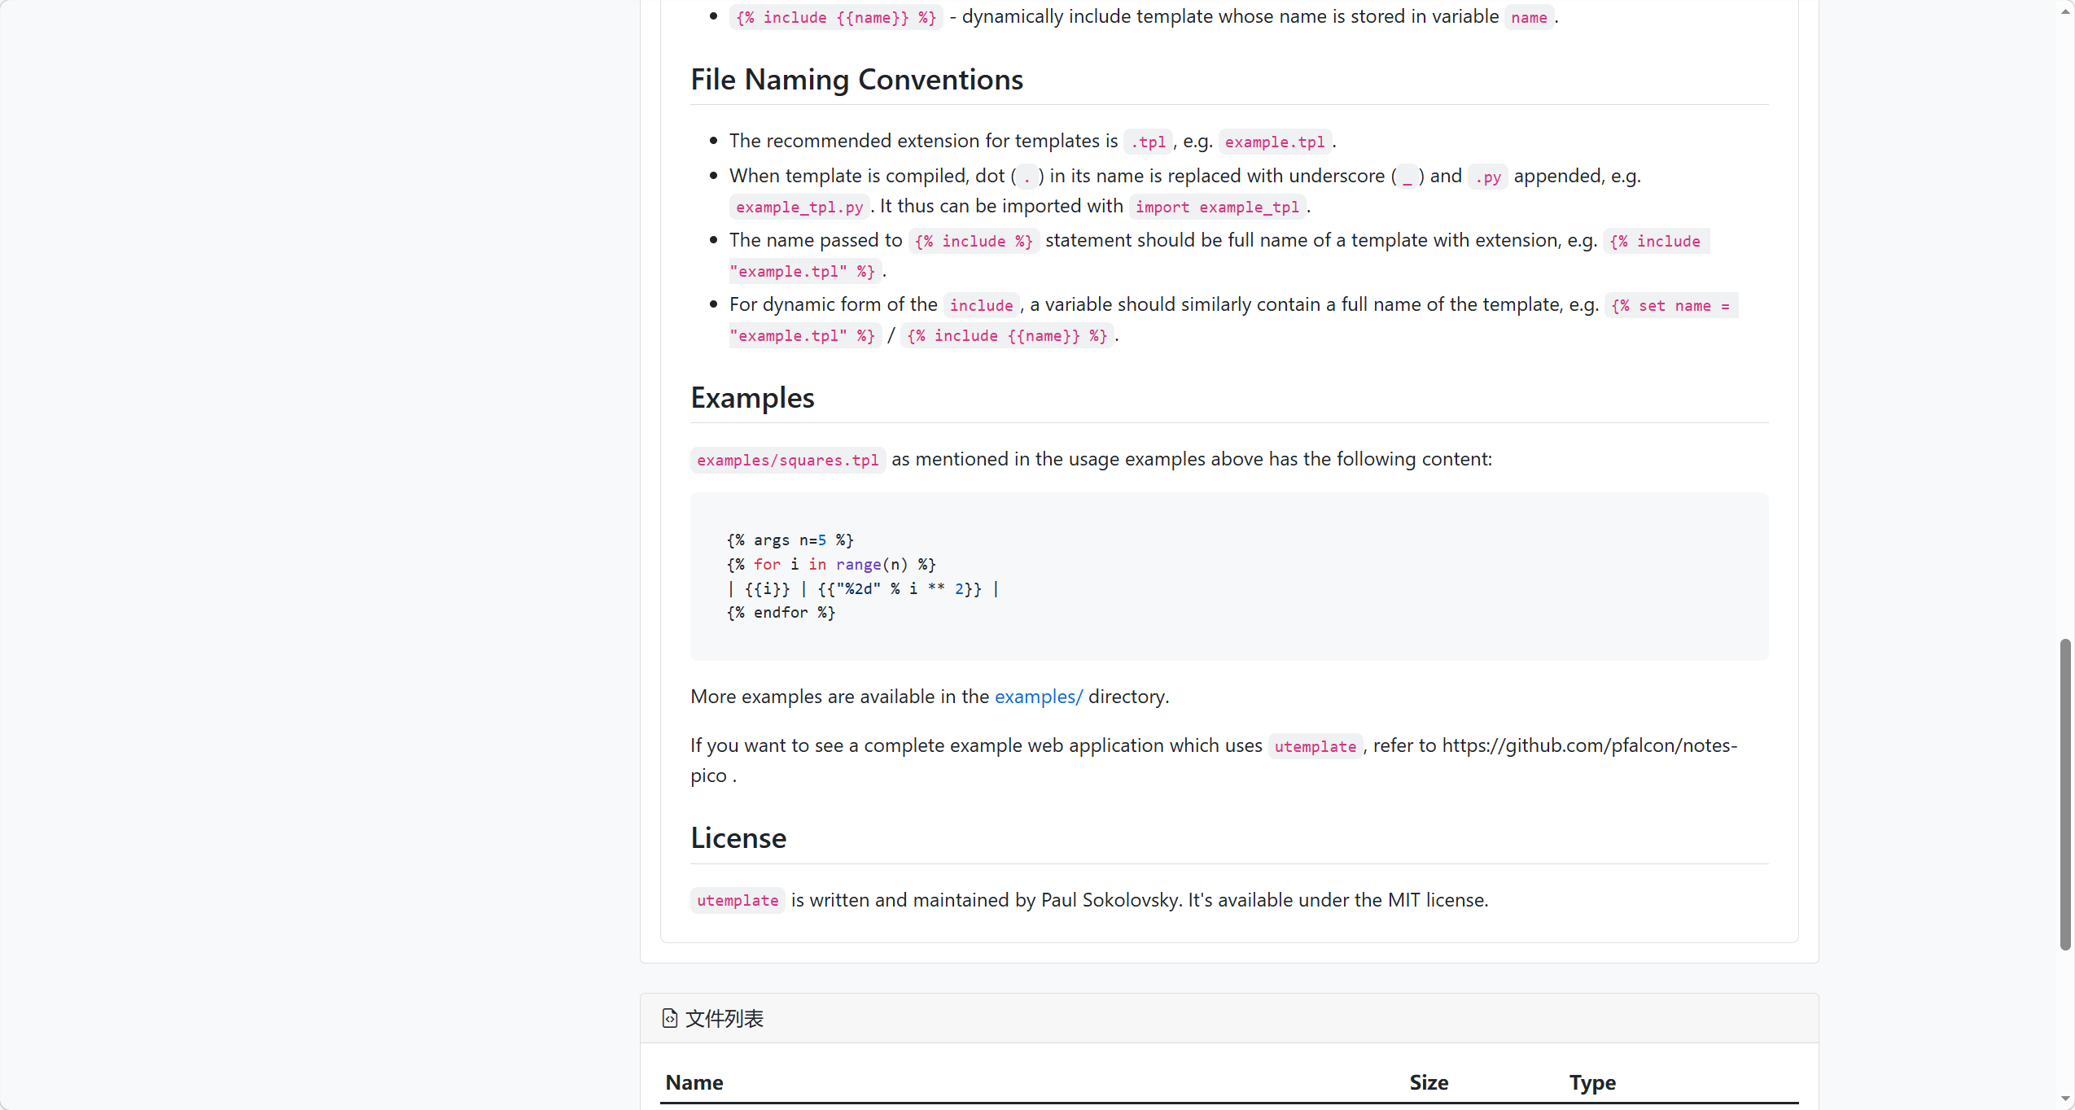
Task: Sort by the Size column header
Action: tap(1429, 1083)
